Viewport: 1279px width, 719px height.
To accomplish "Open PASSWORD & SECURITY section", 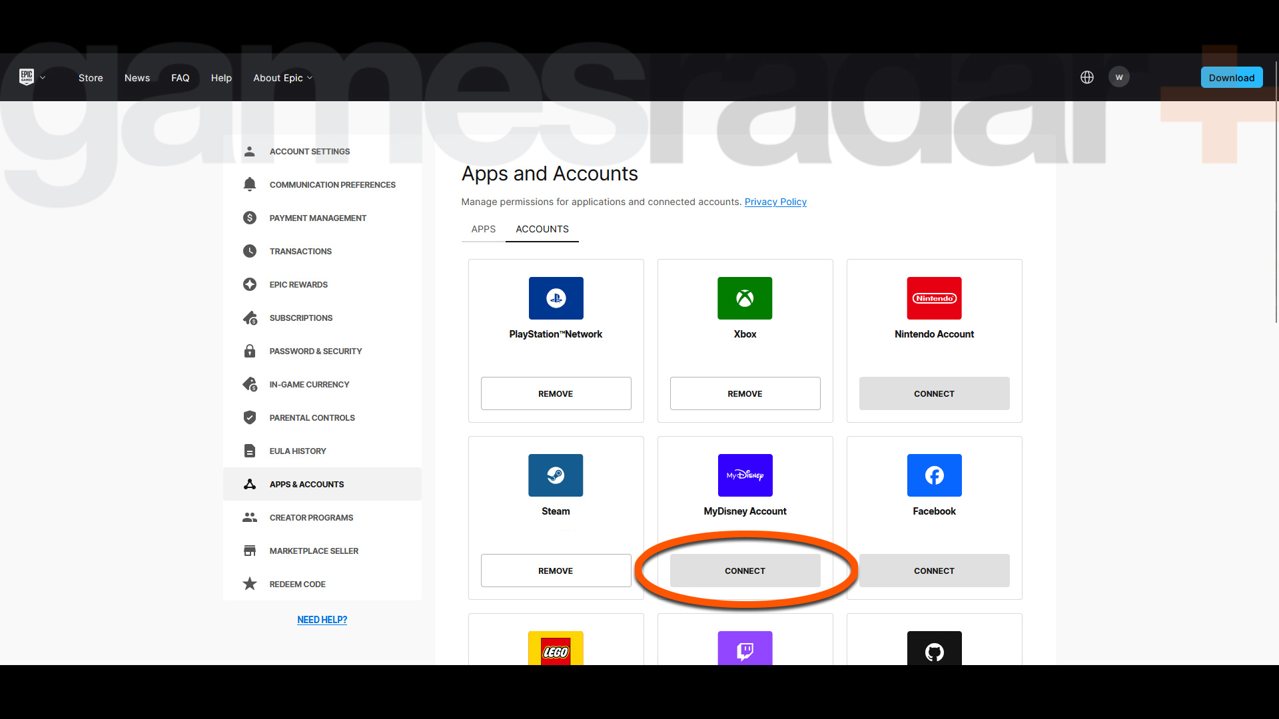I will (322, 351).
